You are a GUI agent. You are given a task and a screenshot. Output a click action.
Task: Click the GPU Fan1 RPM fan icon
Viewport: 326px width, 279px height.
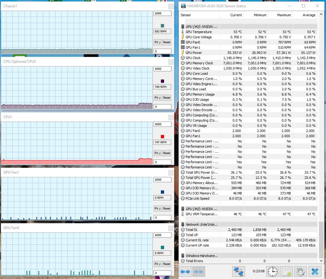183,47
